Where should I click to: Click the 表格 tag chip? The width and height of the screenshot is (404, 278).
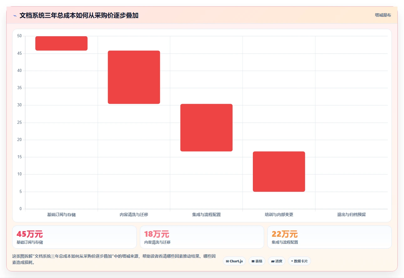click(257, 261)
